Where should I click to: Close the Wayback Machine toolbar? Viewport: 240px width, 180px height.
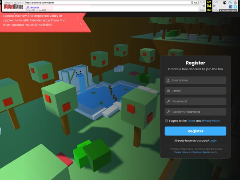(235, 3)
